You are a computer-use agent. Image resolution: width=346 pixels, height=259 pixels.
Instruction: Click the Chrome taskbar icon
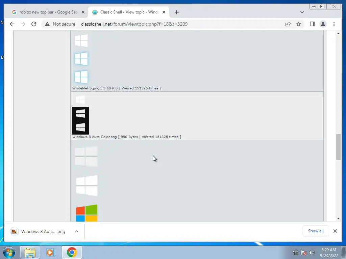72,252
